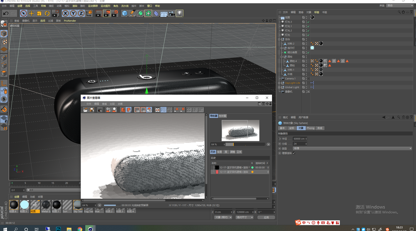The height and width of the screenshot is (231, 416).
Task: Select the light-blue material in Material Manager
Action: (x=24, y=205)
